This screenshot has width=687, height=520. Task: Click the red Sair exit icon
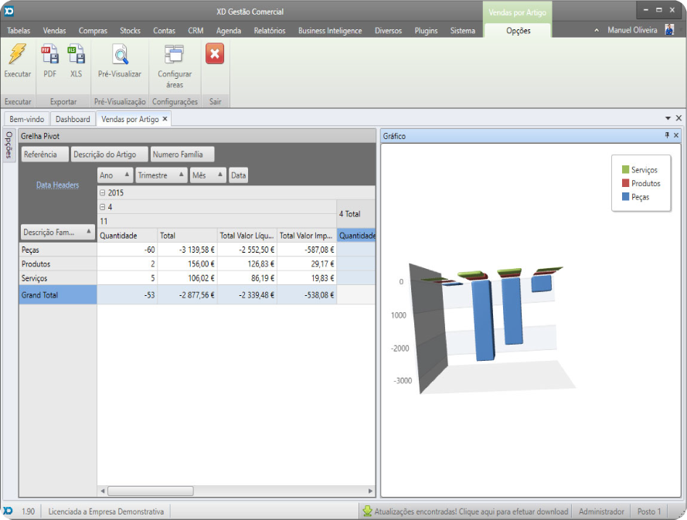215,54
